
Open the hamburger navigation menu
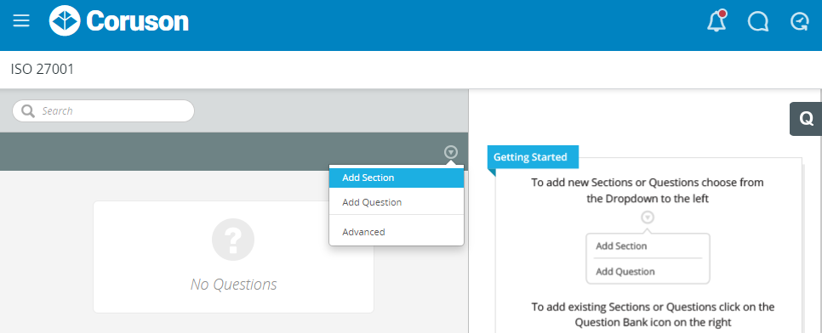[x=21, y=21]
